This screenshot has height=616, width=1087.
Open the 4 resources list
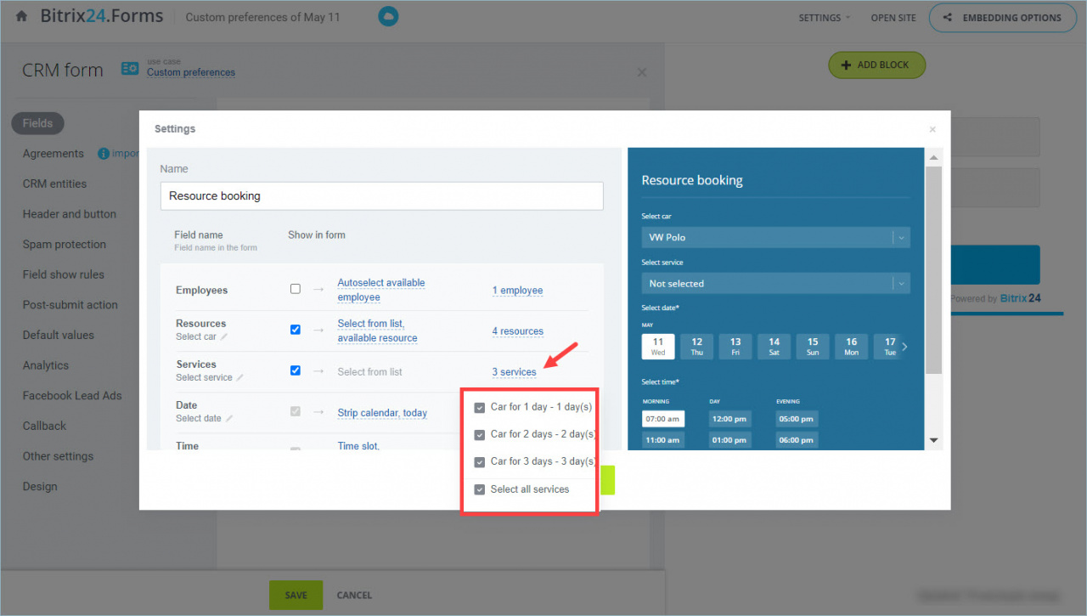518,331
